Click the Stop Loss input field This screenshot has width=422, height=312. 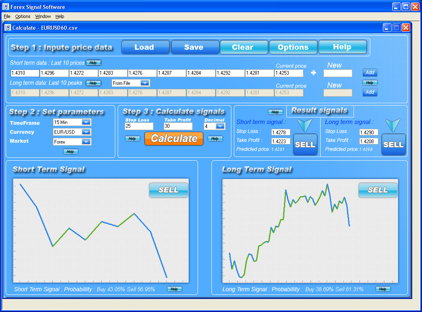pos(139,126)
